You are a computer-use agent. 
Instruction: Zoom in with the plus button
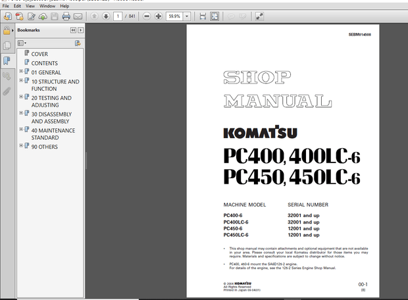click(x=158, y=16)
